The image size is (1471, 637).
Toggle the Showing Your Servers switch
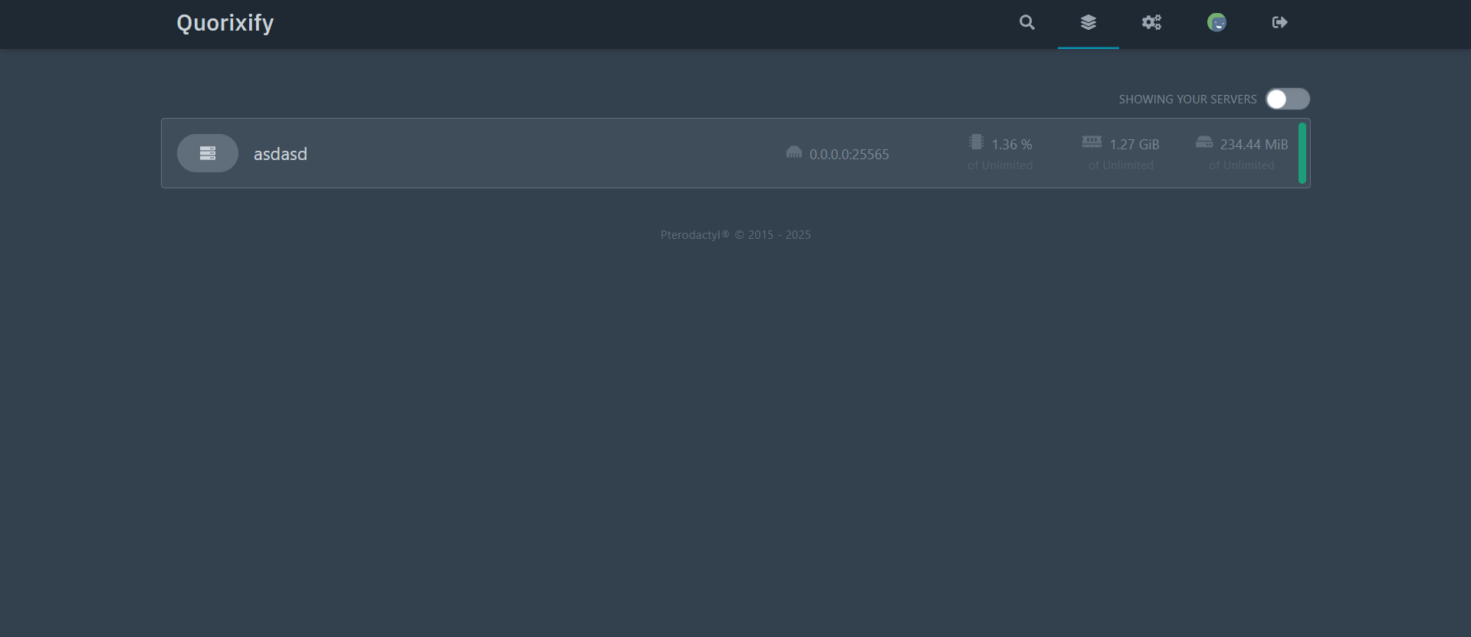coord(1287,99)
